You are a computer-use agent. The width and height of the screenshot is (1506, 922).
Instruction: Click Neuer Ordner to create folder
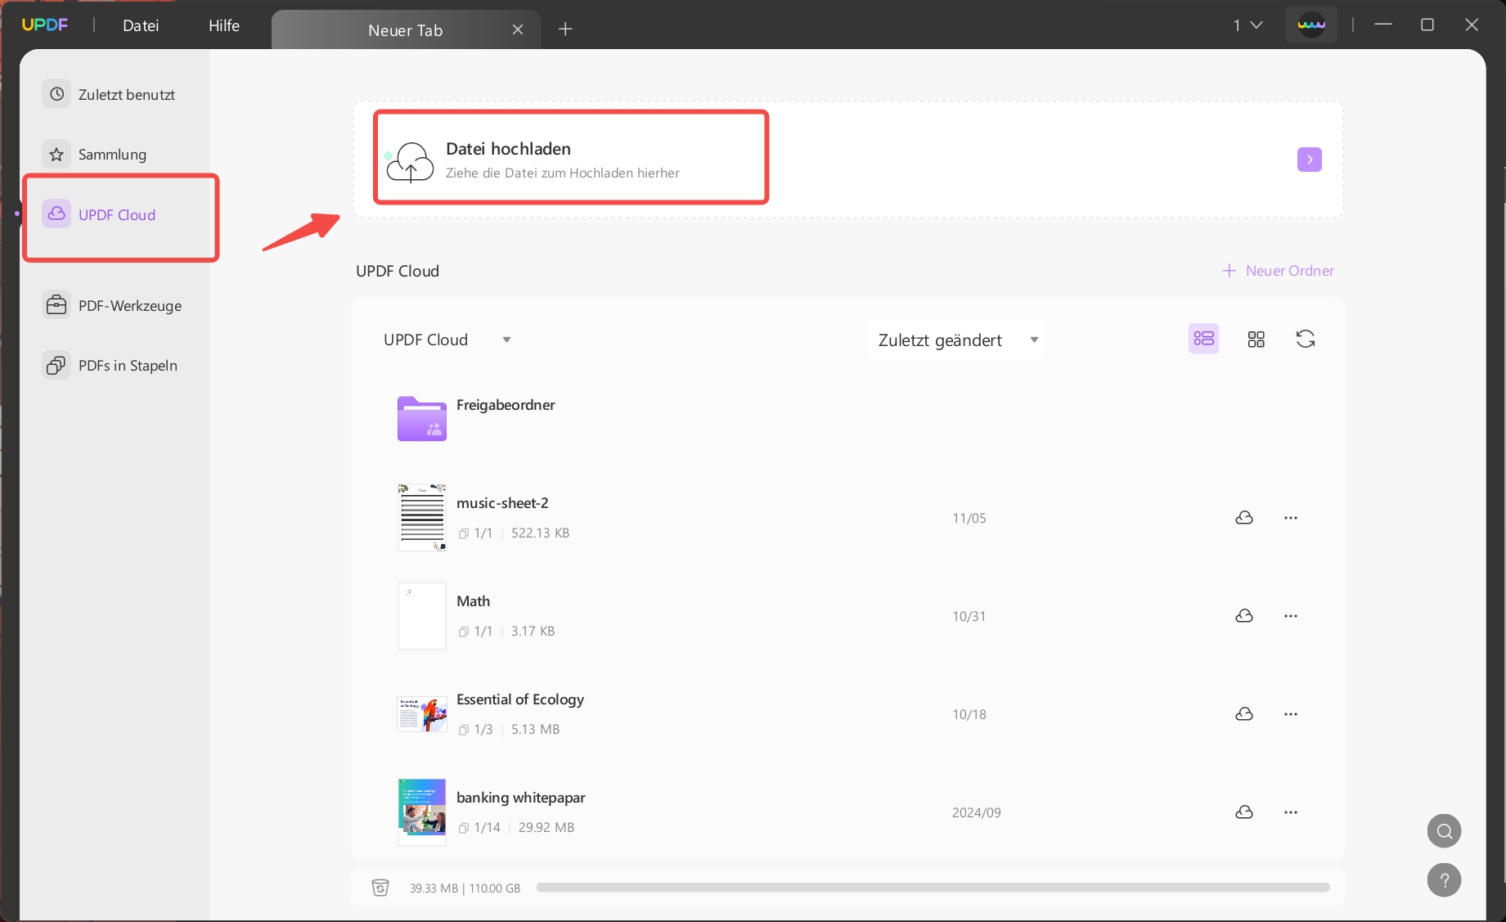click(1278, 271)
